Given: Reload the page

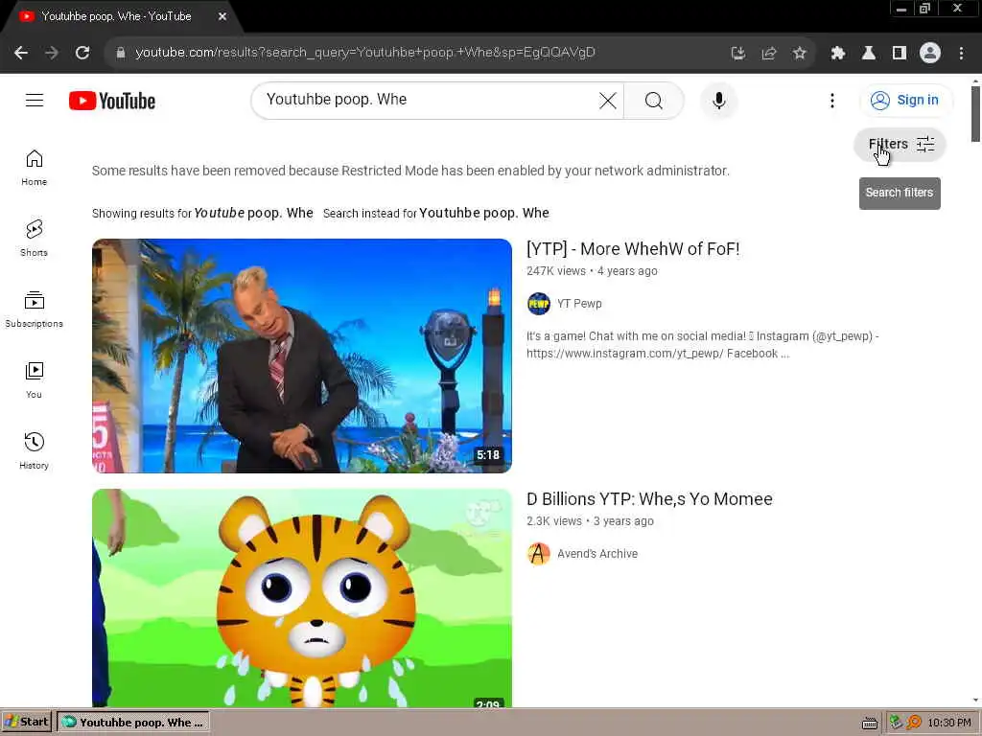Looking at the screenshot, I should point(82,54).
